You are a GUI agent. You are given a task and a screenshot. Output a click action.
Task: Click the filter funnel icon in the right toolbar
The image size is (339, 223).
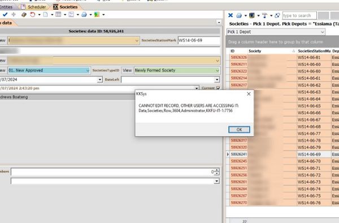(x=264, y=15)
